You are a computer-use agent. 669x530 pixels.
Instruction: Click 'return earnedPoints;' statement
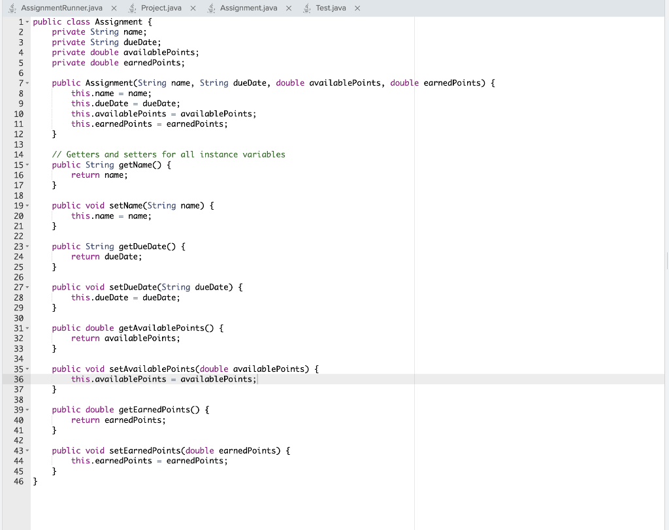(118, 420)
